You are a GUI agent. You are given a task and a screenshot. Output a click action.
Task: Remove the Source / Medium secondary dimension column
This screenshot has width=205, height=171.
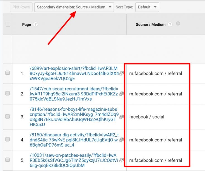[178, 23]
